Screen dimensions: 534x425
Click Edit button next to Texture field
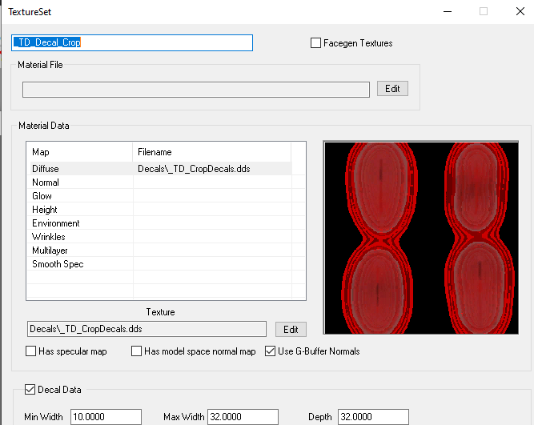[x=291, y=329]
